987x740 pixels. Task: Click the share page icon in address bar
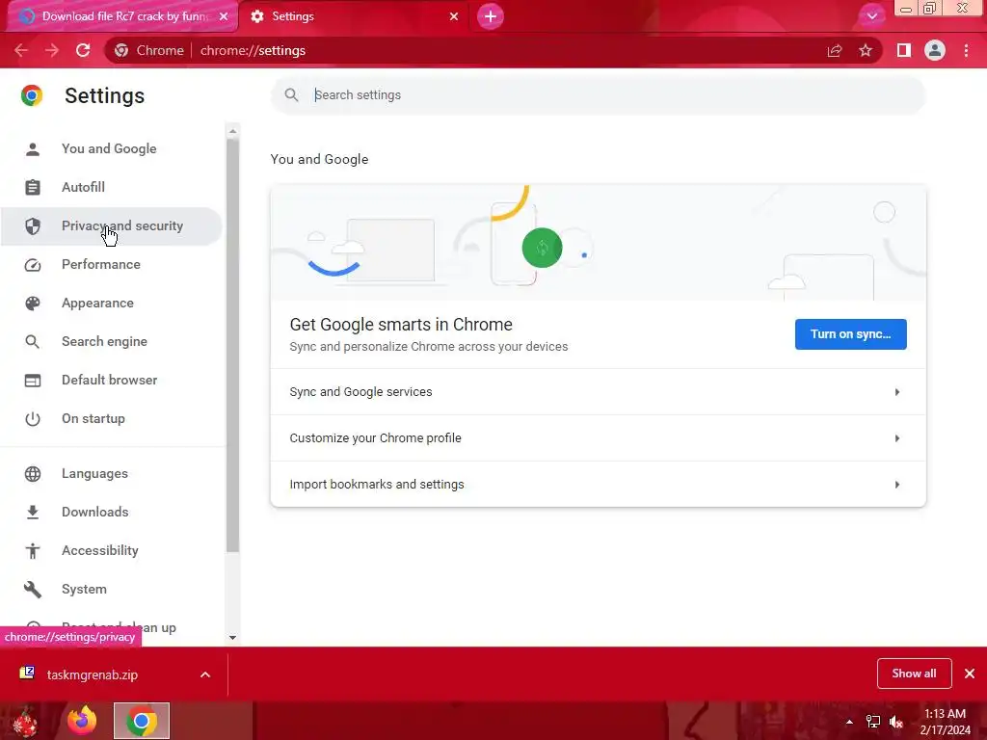[835, 50]
